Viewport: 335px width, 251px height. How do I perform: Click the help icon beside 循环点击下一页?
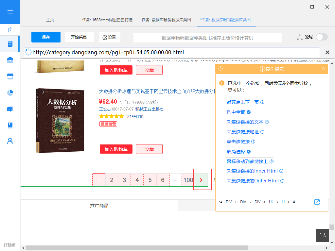click(262, 102)
